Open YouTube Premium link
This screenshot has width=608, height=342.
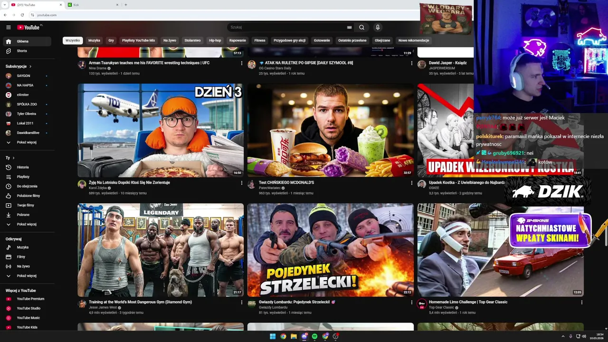tap(28, 299)
